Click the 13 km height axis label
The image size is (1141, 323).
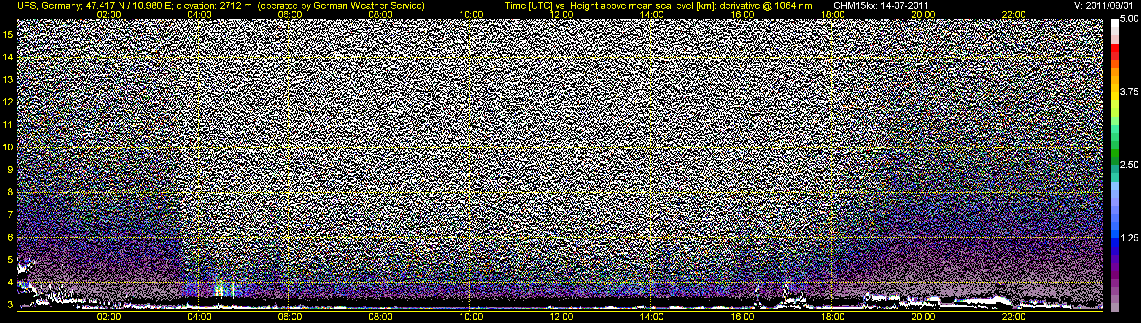[9, 80]
